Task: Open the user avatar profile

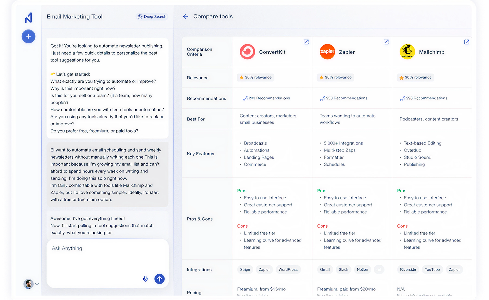Action: pyautogui.click(x=28, y=284)
